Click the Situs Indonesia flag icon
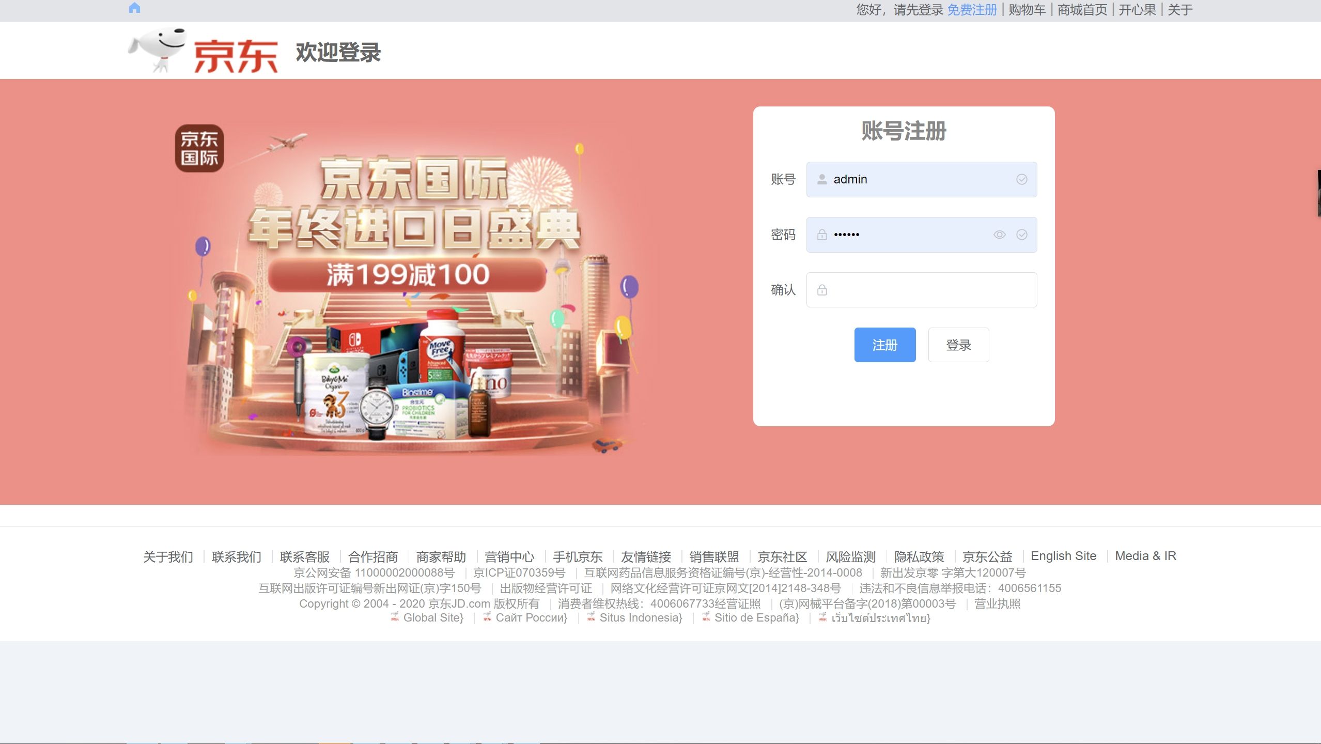Screen dimensions: 1321x744 click(591, 617)
